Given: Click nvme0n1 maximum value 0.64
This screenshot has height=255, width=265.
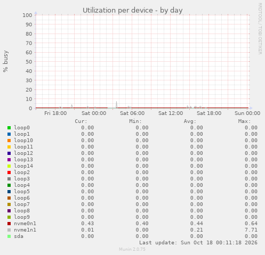Looking at the screenshot, I should coord(251,224).
